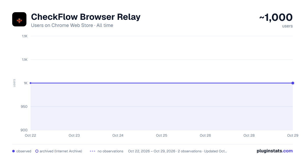This screenshot has width=305, height=160.
Task: Click the Oct 26 x-axis label
Action: [205, 135]
